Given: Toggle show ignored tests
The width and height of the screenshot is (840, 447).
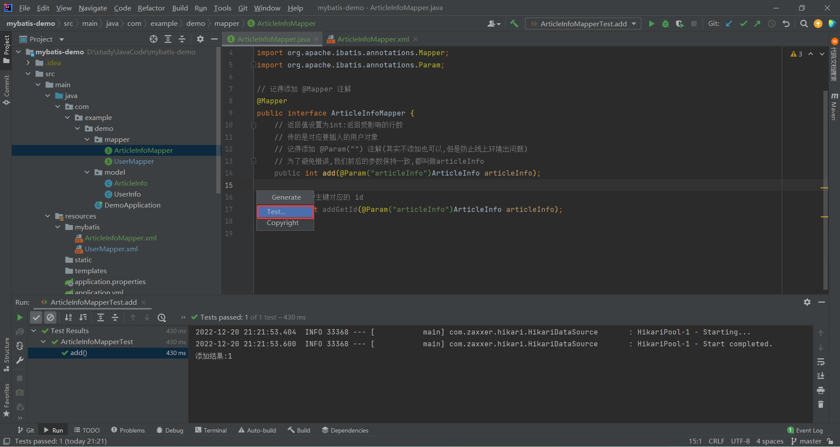Looking at the screenshot, I should (51, 317).
